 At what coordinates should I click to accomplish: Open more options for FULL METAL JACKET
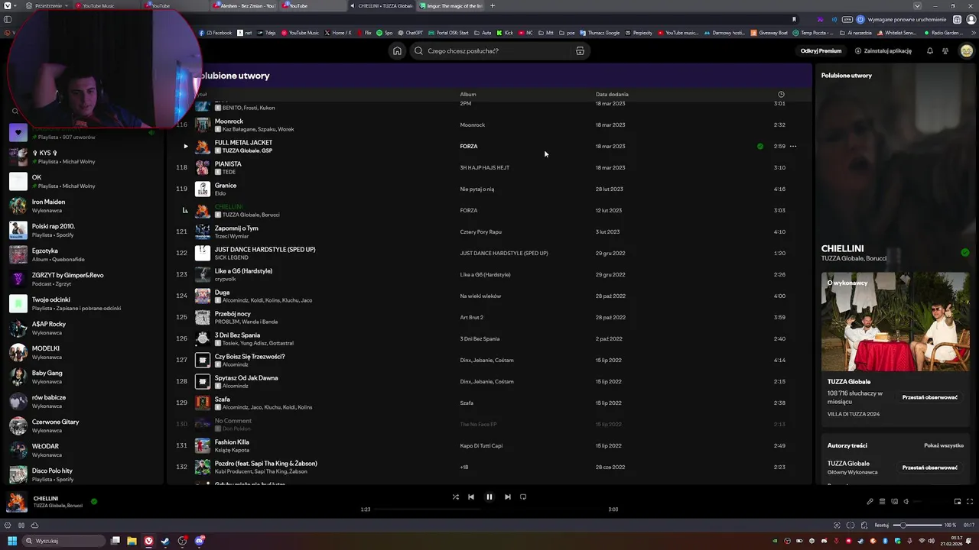tap(793, 146)
